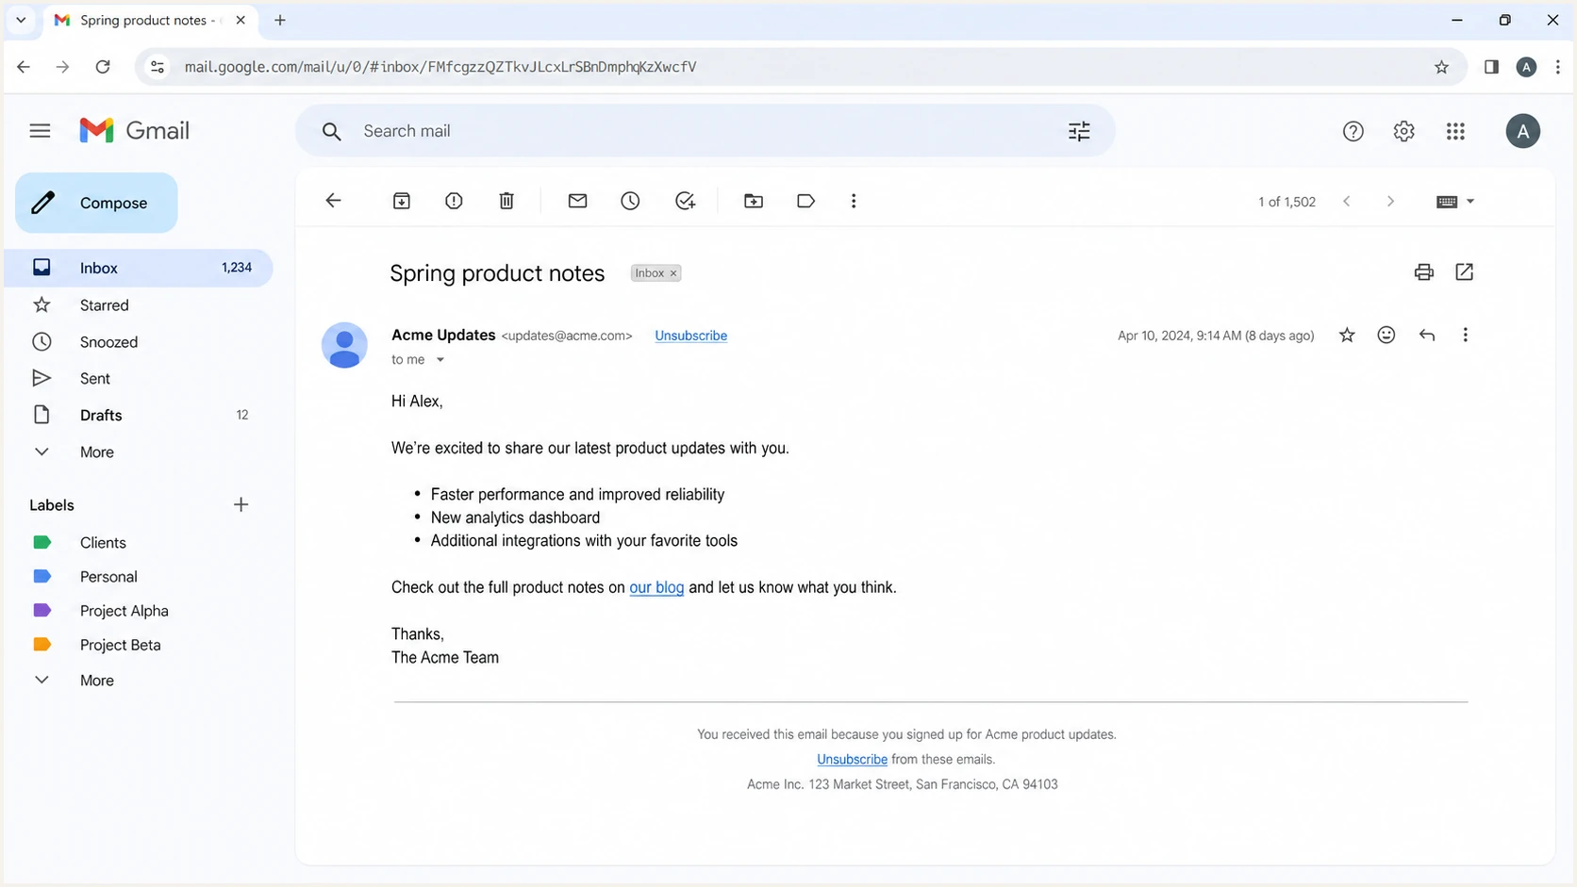Click the Gmail logo
The height and width of the screenshot is (887, 1577).
click(x=134, y=131)
